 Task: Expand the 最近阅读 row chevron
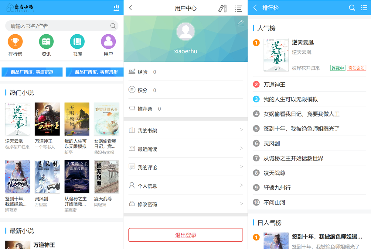coord(241,148)
